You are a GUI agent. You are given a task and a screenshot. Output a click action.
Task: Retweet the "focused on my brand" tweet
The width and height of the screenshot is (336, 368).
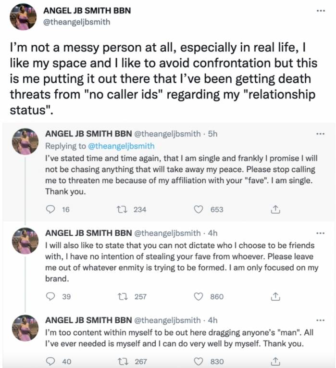pyautogui.click(x=122, y=297)
